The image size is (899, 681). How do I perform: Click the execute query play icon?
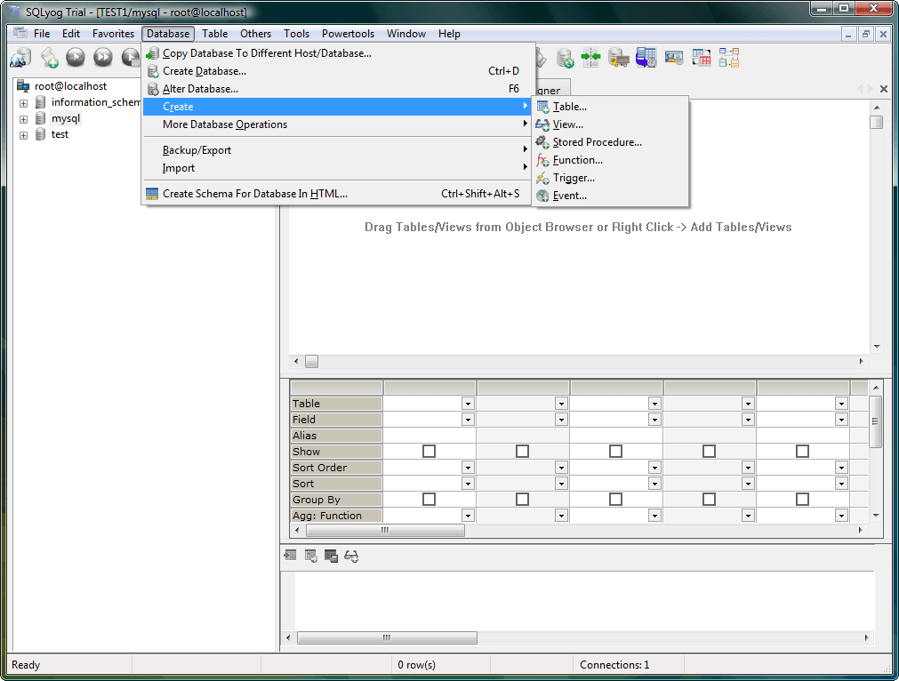pyautogui.click(x=76, y=57)
